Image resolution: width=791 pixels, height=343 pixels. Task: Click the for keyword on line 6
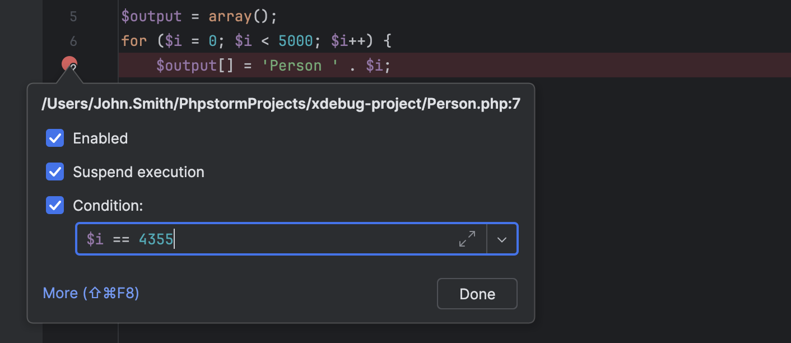[134, 40]
